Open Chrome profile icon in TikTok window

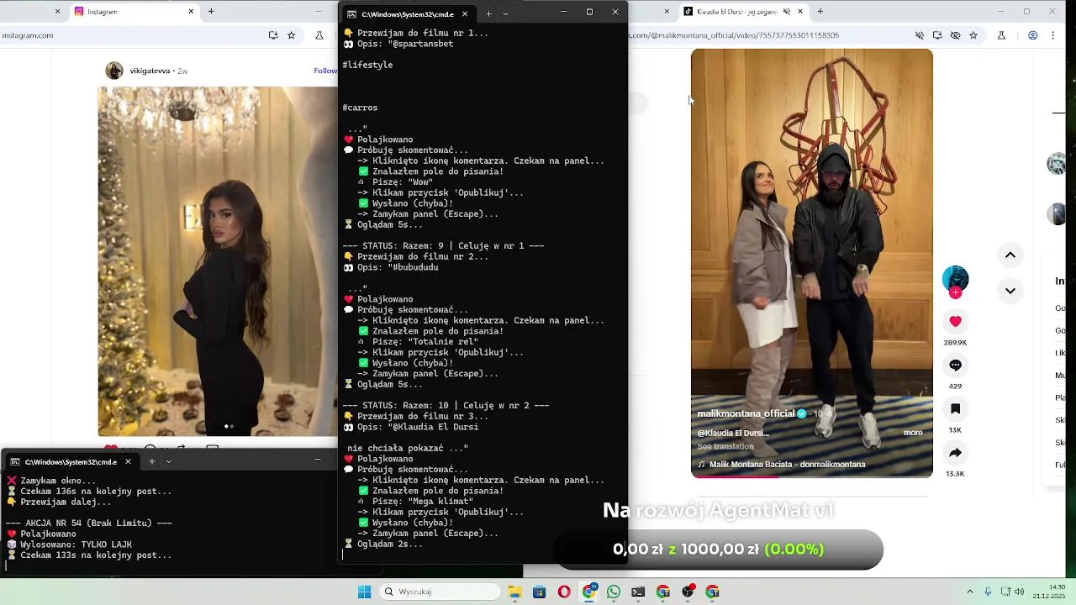pyautogui.click(x=1032, y=35)
